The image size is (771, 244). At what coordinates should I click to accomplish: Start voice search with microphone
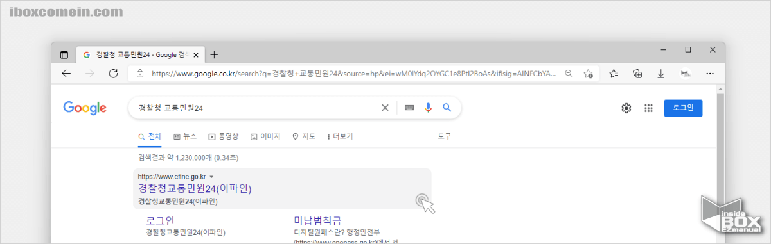click(x=429, y=108)
